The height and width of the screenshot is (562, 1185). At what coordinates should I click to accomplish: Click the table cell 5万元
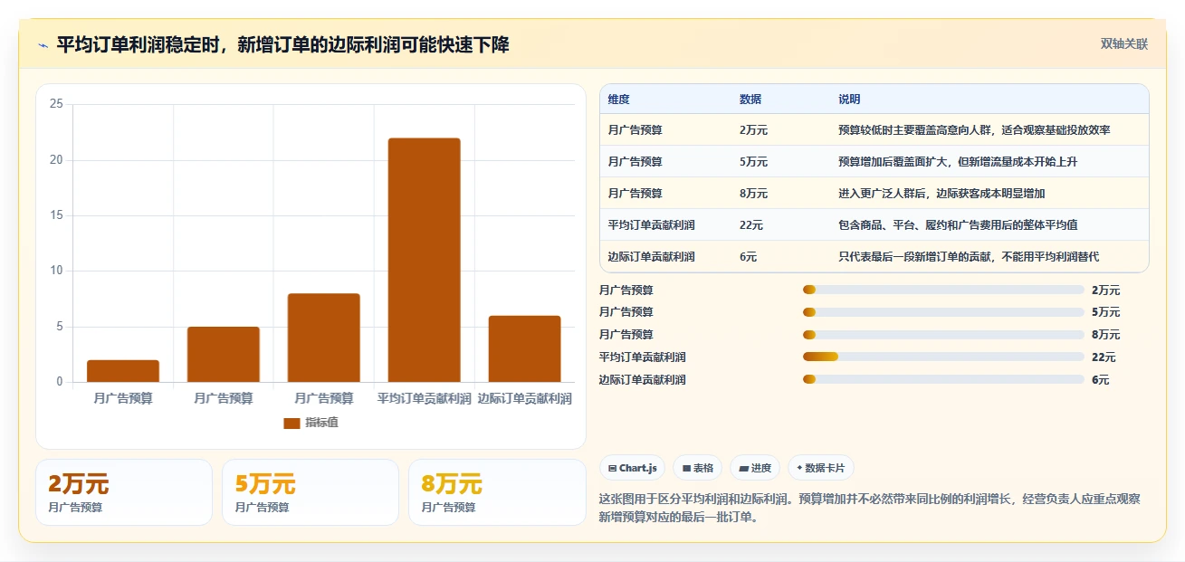[753, 162]
